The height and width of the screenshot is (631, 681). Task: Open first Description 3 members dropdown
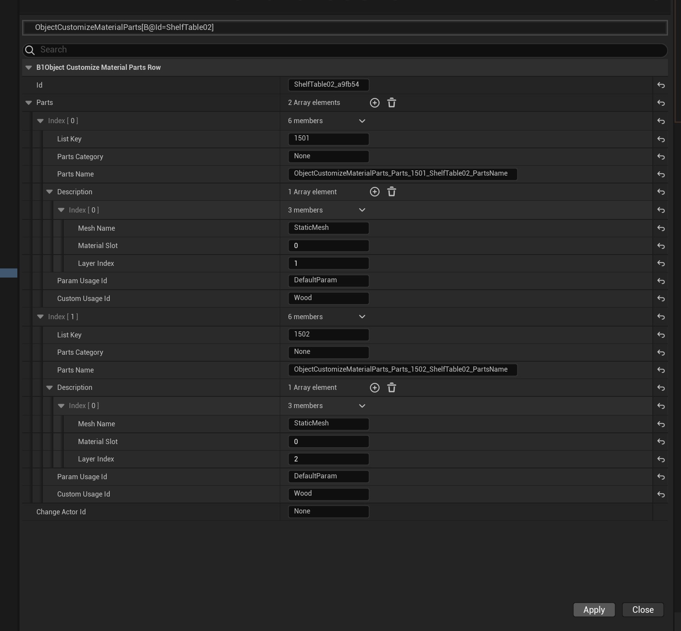[x=362, y=210]
